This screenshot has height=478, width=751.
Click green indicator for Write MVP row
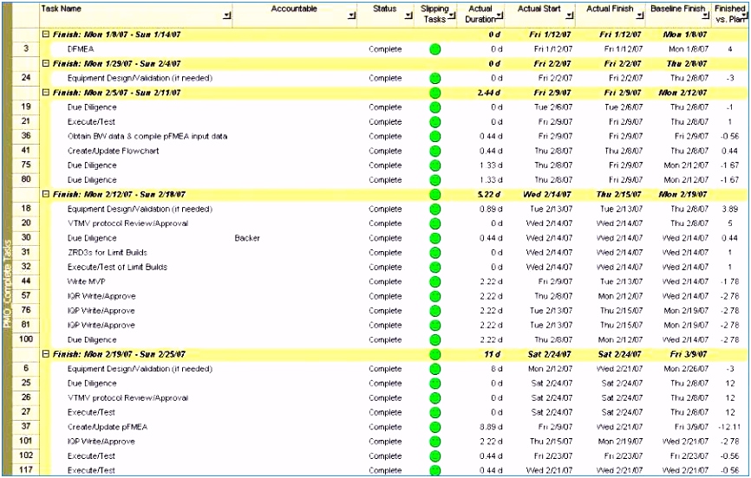click(434, 281)
